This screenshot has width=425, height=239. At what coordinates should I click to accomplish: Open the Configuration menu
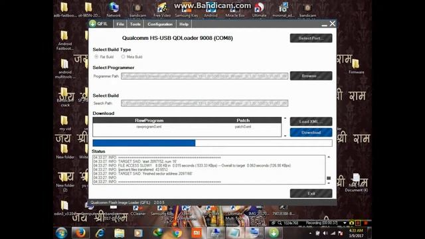click(160, 24)
